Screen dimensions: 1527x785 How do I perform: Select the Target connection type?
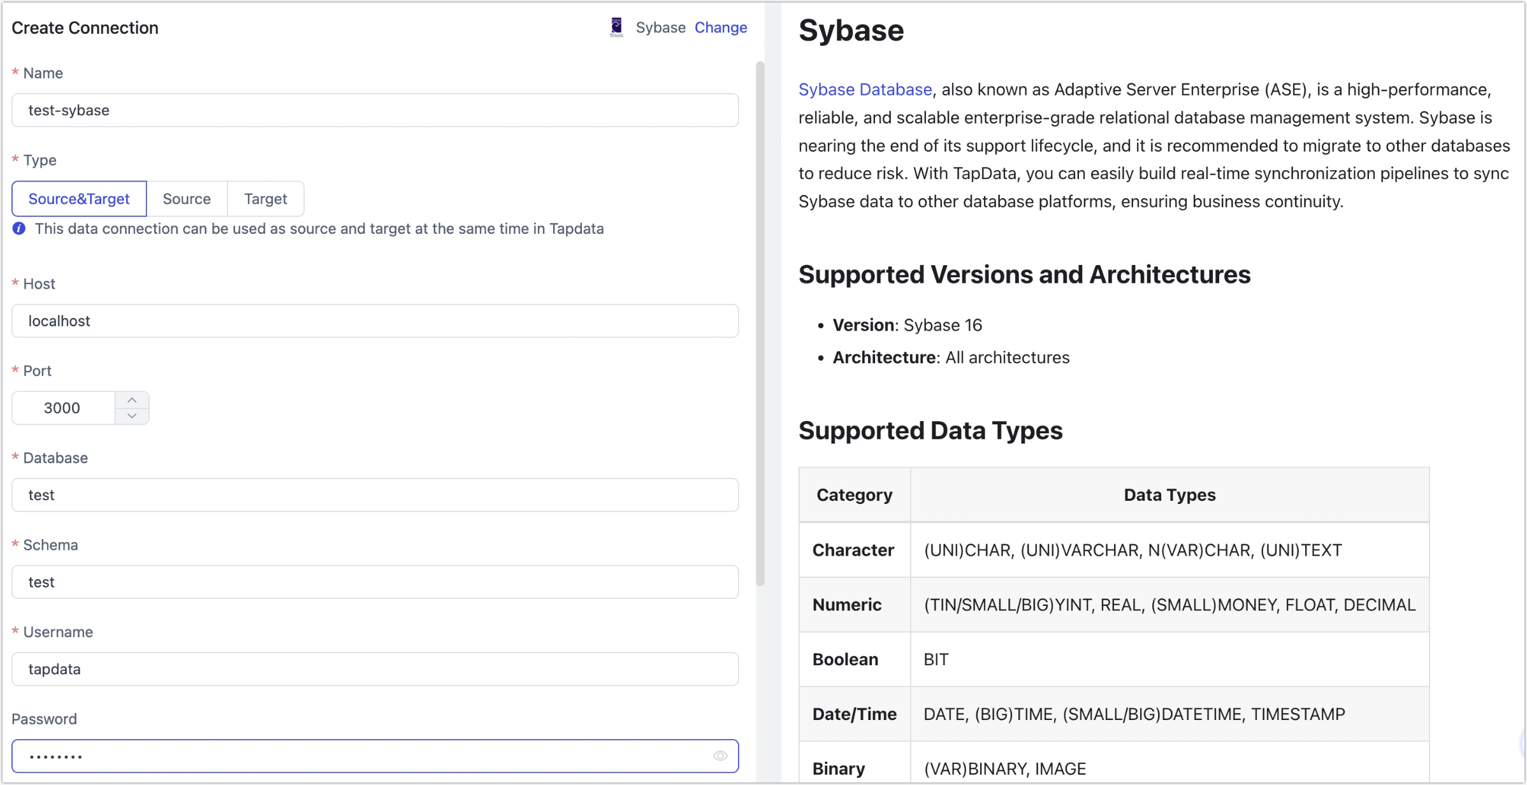[265, 199]
